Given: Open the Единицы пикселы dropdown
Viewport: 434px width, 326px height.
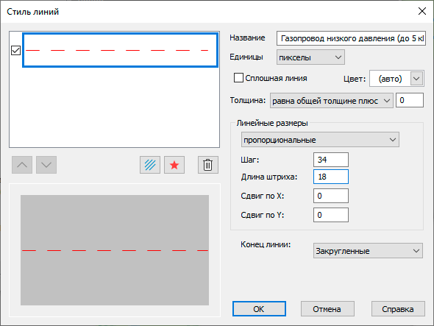Looking at the screenshot, I should [310, 57].
